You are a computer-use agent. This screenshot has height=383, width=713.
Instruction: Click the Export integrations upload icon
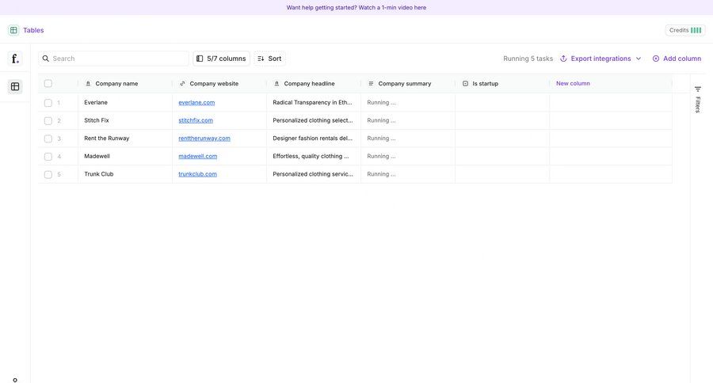point(563,59)
